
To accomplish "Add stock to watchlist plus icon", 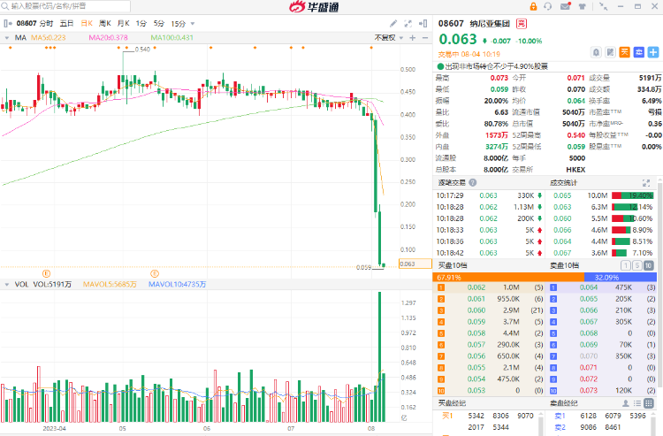I will click(x=653, y=52).
